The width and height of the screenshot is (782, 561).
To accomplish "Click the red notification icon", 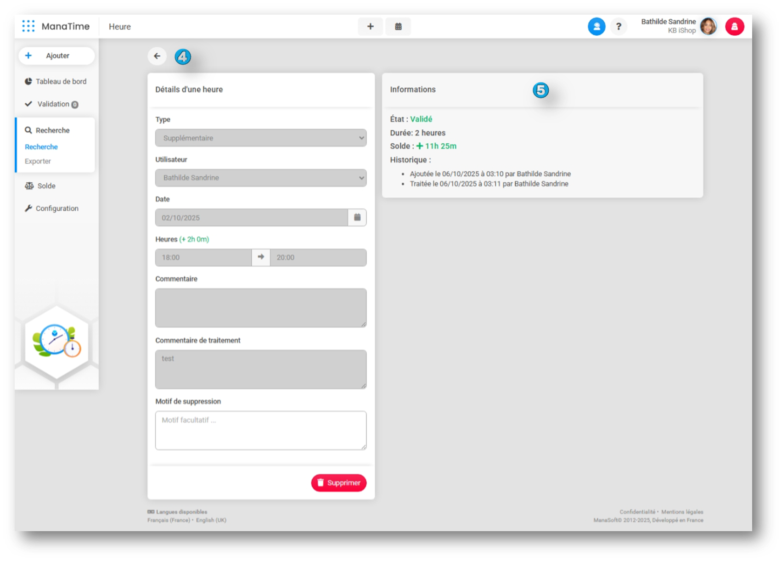I will pyautogui.click(x=734, y=27).
